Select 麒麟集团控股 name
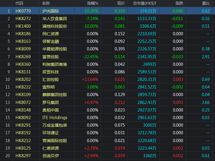Screen dimensions: 215x161 coord(55,95)
